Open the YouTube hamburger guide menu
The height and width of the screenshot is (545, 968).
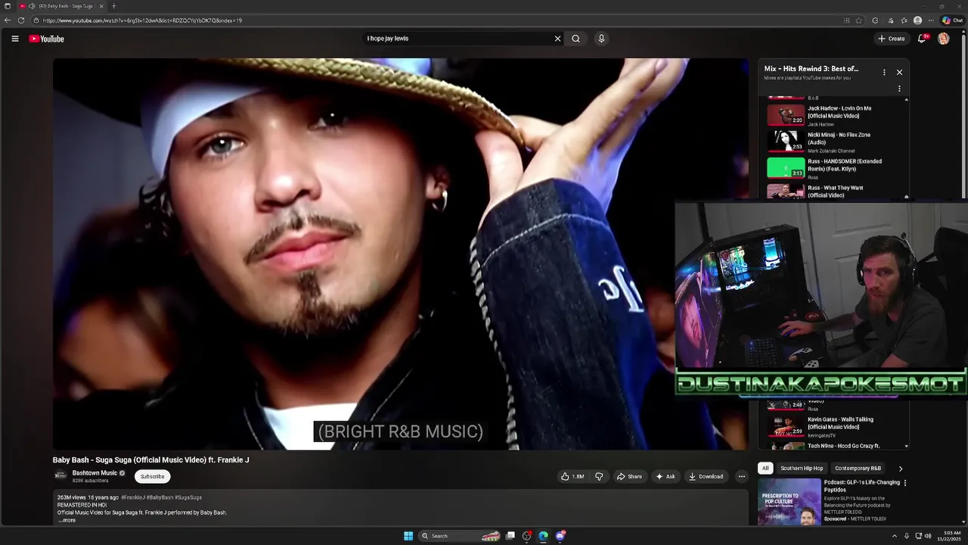tap(14, 39)
